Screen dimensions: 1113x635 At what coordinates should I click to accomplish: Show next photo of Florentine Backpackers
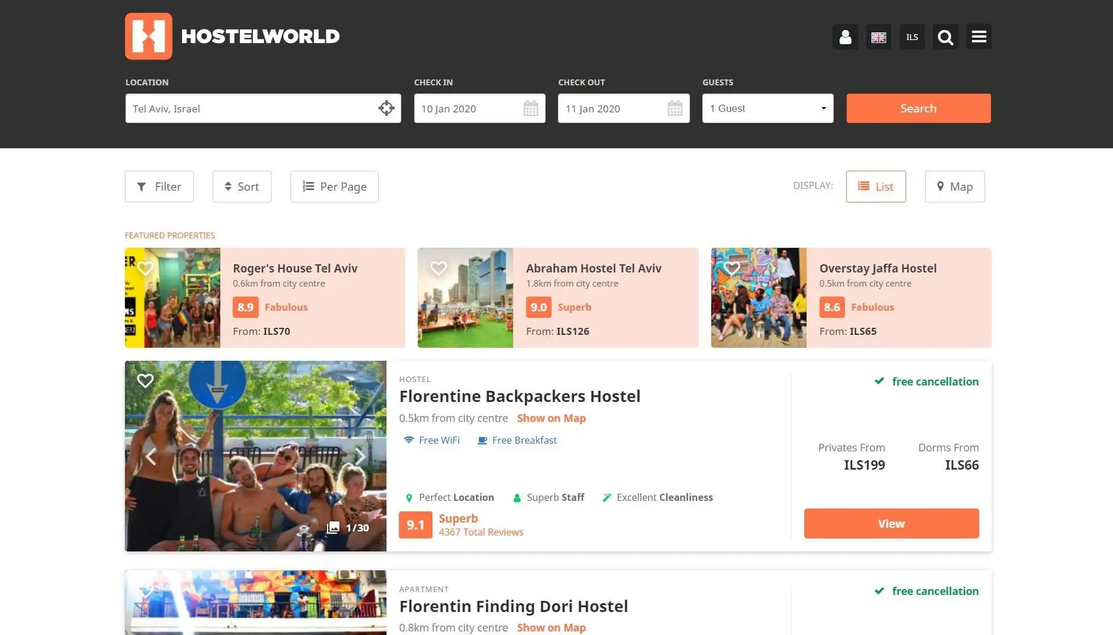click(x=361, y=456)
